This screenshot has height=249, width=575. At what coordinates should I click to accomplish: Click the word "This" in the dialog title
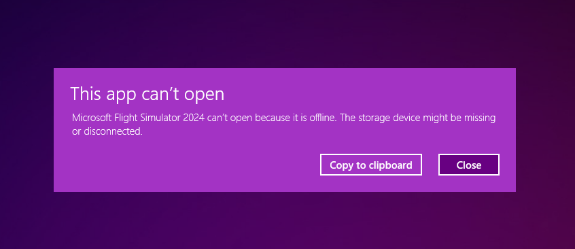(86, 94)
